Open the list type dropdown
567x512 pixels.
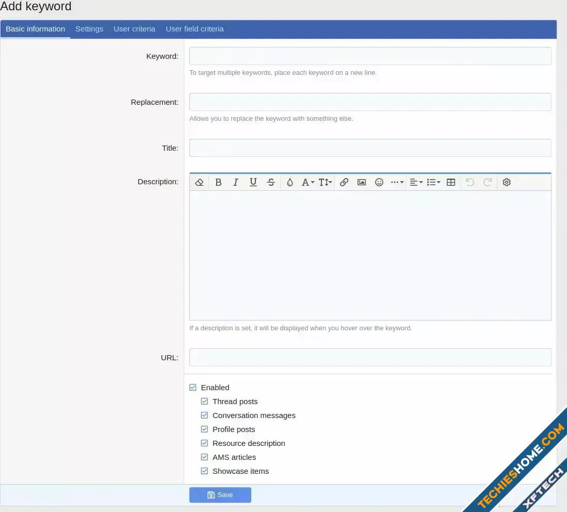(x=433, y=182)
